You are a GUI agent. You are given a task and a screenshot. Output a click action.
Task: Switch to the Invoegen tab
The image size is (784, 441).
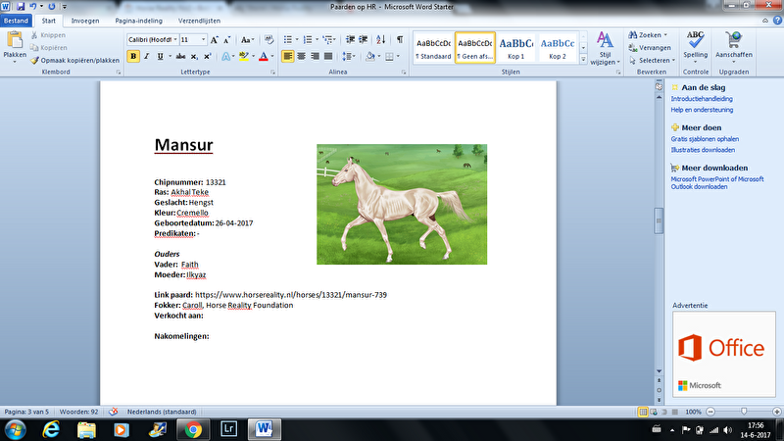pos(85,20)
